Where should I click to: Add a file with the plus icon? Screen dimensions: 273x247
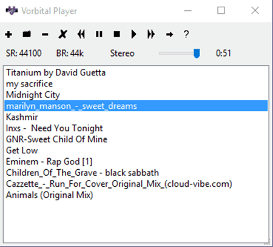coord(8,34)
